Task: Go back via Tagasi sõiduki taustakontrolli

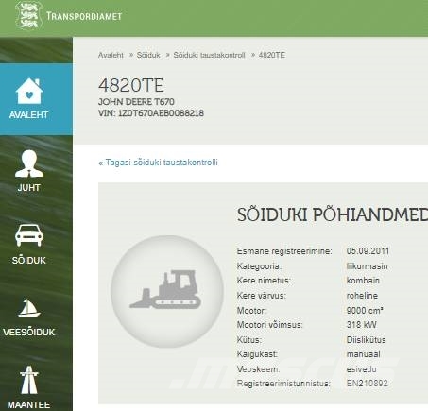Action: (x=158, y=163)
